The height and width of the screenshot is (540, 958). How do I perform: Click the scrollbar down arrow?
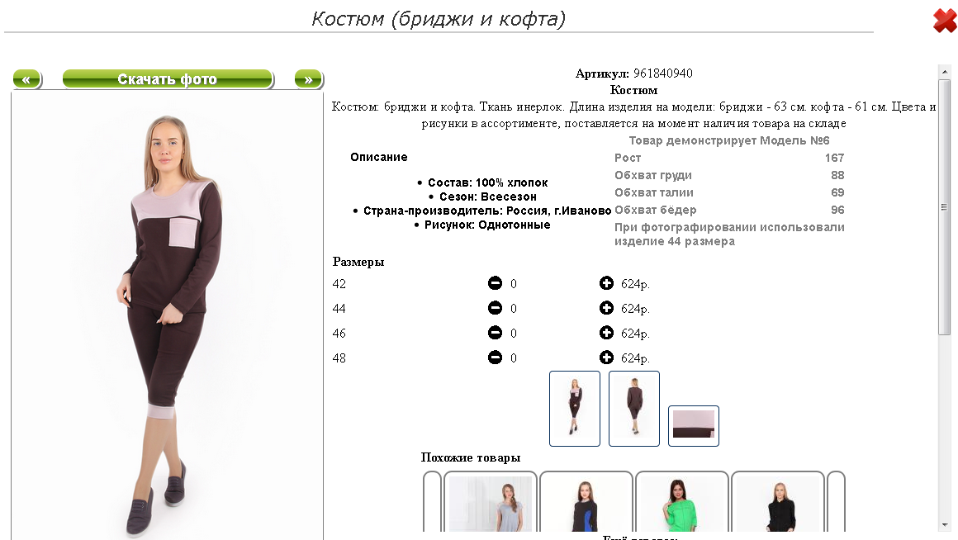[x=945, y=525]
